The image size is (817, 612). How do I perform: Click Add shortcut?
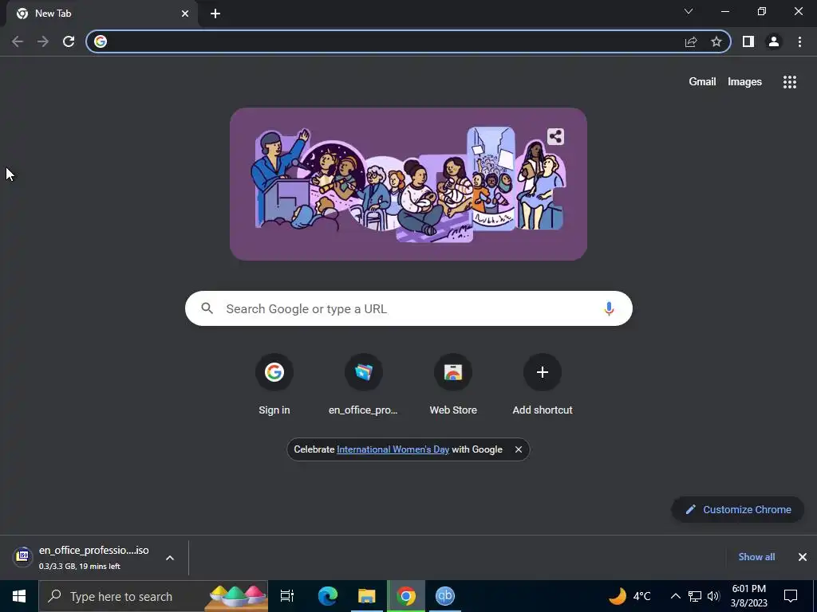(543, 384)
